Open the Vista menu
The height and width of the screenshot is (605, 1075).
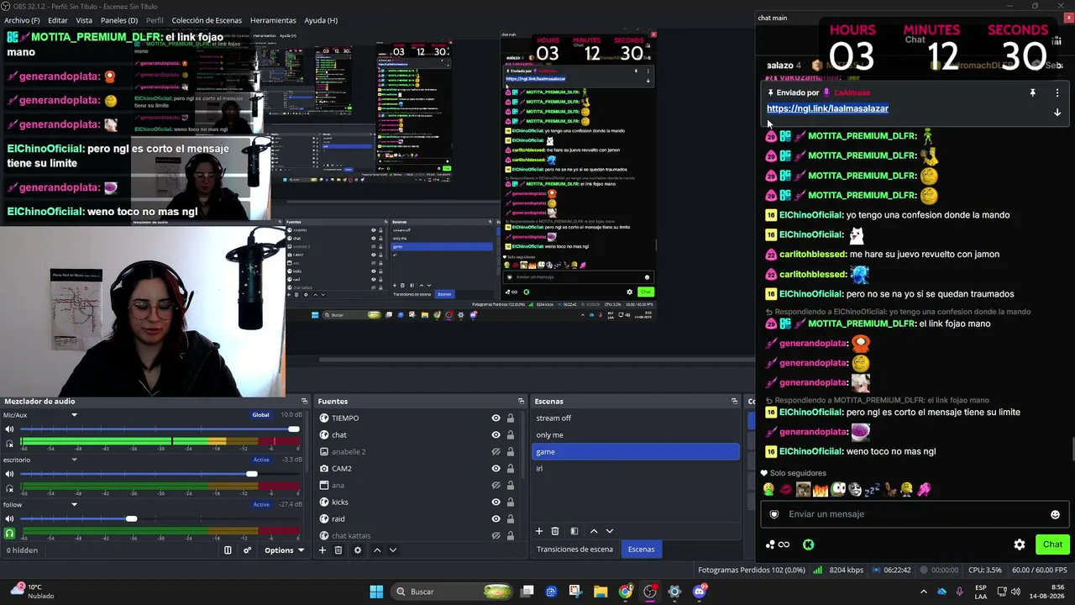[84, 20]
